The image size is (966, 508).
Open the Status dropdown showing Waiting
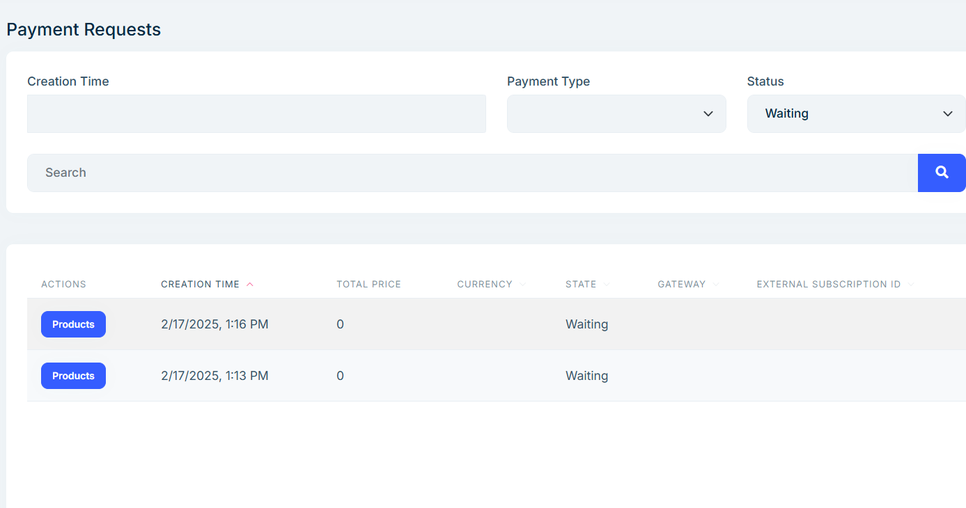(x=856, y=113)
